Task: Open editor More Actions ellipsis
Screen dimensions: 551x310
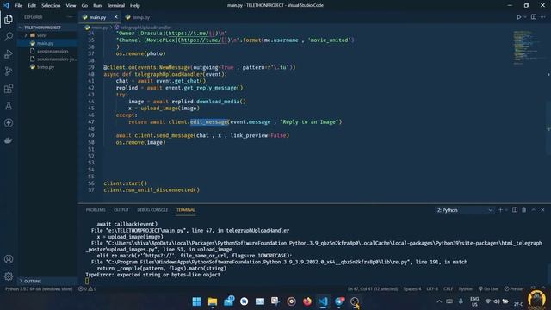Action: coord(543,17)
